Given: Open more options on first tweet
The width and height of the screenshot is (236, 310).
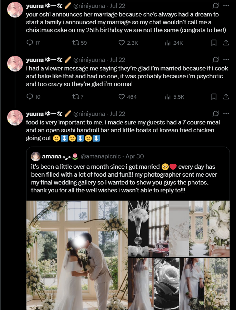Looking at the screenshot, I should coord(226,6).
